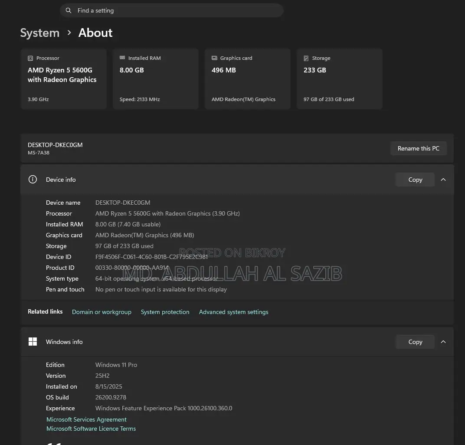465x445 pixels.
Task: Open Advanced system settings link
Action: tap(234, 312)
